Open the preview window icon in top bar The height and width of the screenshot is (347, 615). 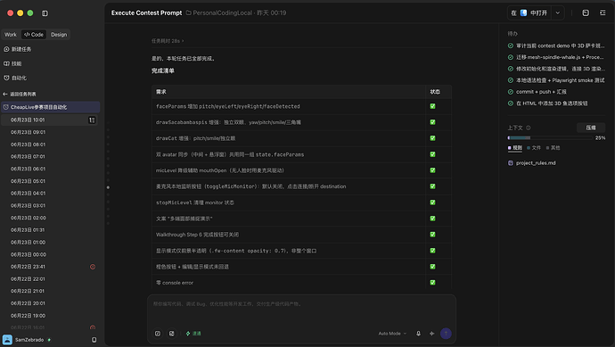(x=586, y=13)
